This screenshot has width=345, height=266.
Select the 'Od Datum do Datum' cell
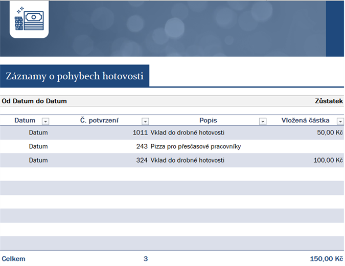34,101
